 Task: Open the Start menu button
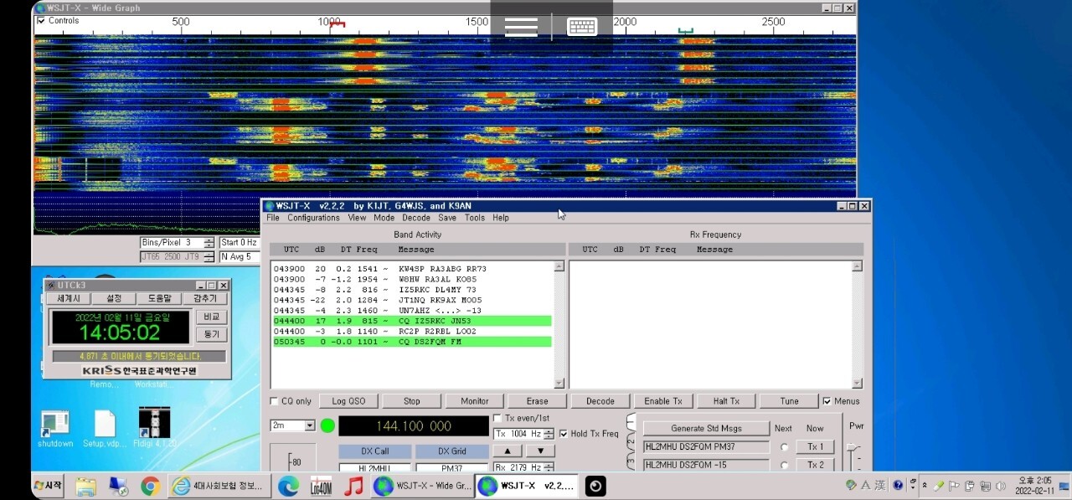click(x=48, y=485)
